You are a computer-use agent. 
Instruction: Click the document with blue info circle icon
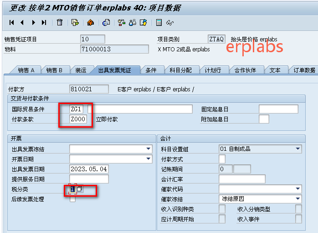[x=106, y=22]
